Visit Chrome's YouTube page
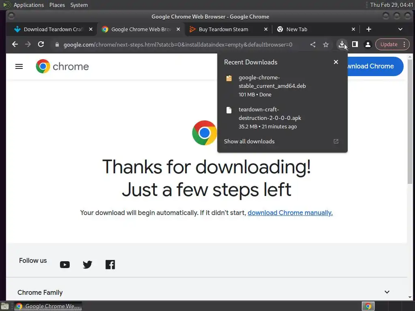This screenshot has width=415, height=311. tap(65, 265)
